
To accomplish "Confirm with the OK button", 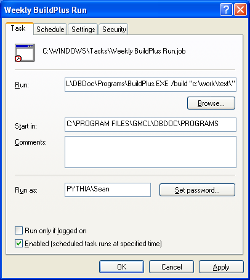I will tap(121, 266).
